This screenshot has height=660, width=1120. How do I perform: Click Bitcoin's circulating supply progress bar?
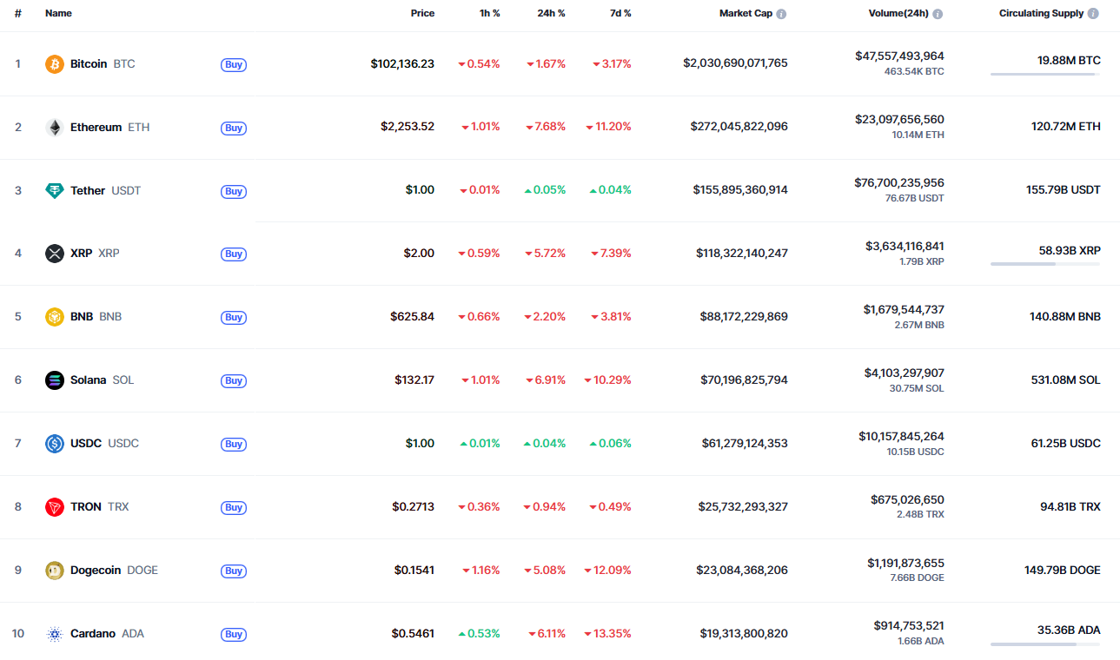1044,75
